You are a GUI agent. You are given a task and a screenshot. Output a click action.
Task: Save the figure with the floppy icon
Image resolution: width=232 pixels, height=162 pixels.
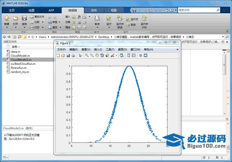[68, 55]
